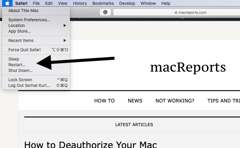Select Sleep in the Apple menu
The height and width of the screenshot is (148, 240).
(36, 59)
